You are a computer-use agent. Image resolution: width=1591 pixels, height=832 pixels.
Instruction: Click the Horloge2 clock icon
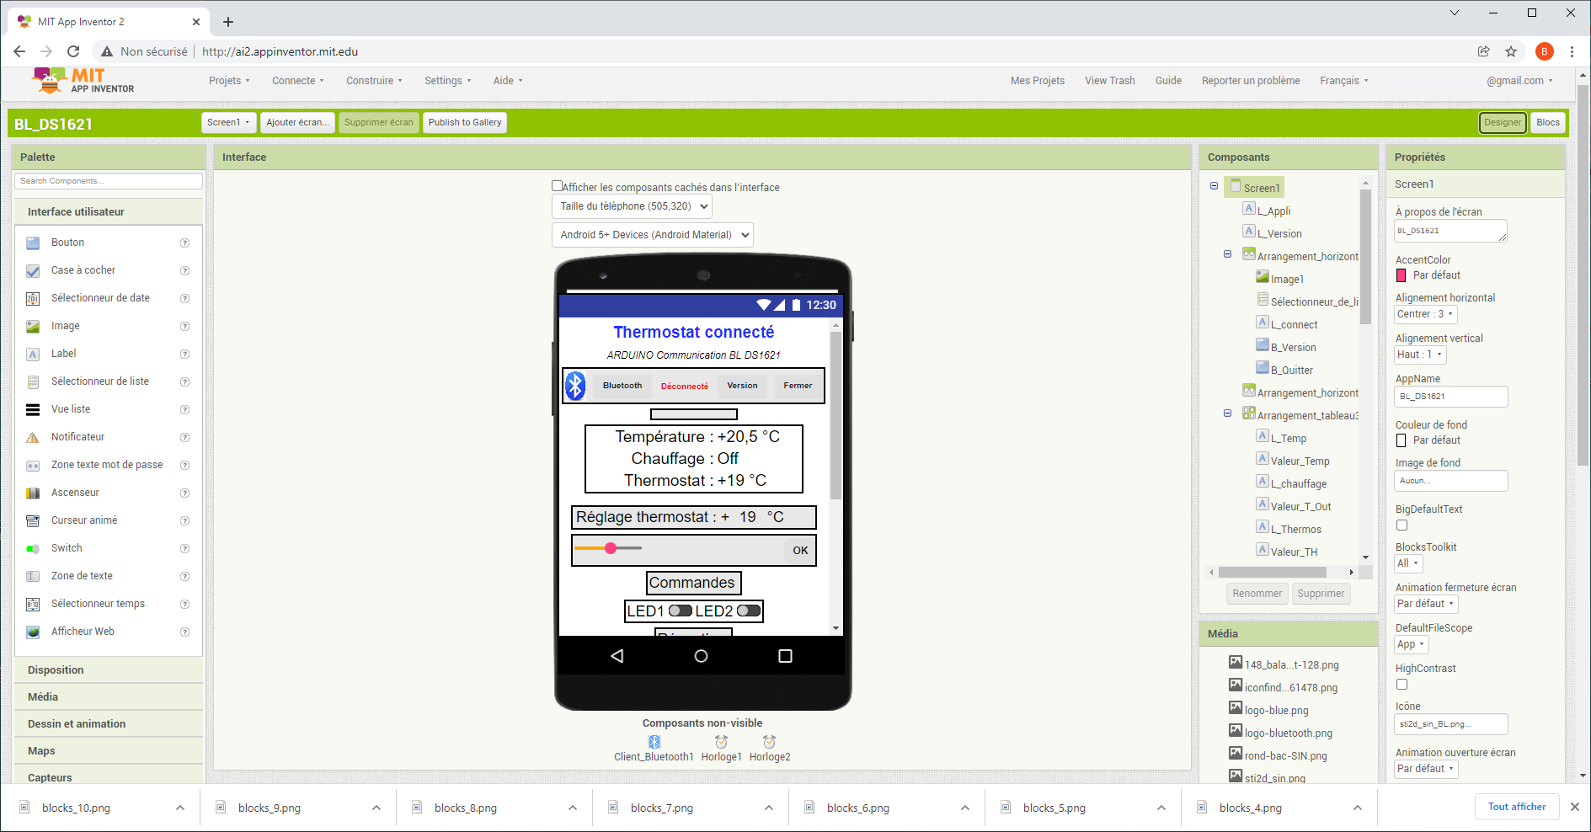click(770, 742)
